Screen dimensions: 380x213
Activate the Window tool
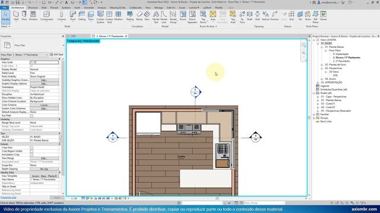click(33, 16)
